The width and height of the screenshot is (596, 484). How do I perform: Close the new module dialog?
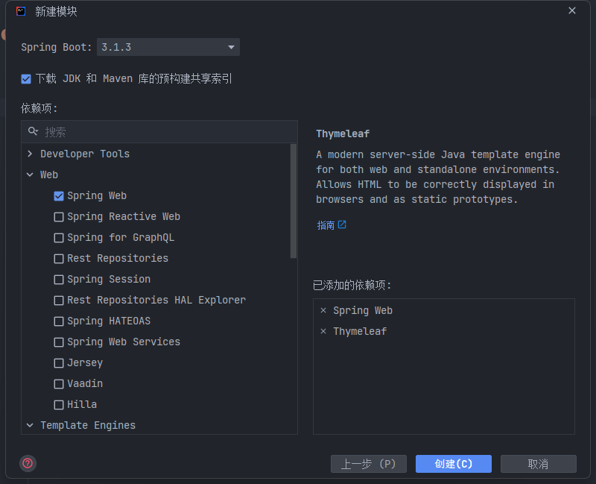click(572, 10)
